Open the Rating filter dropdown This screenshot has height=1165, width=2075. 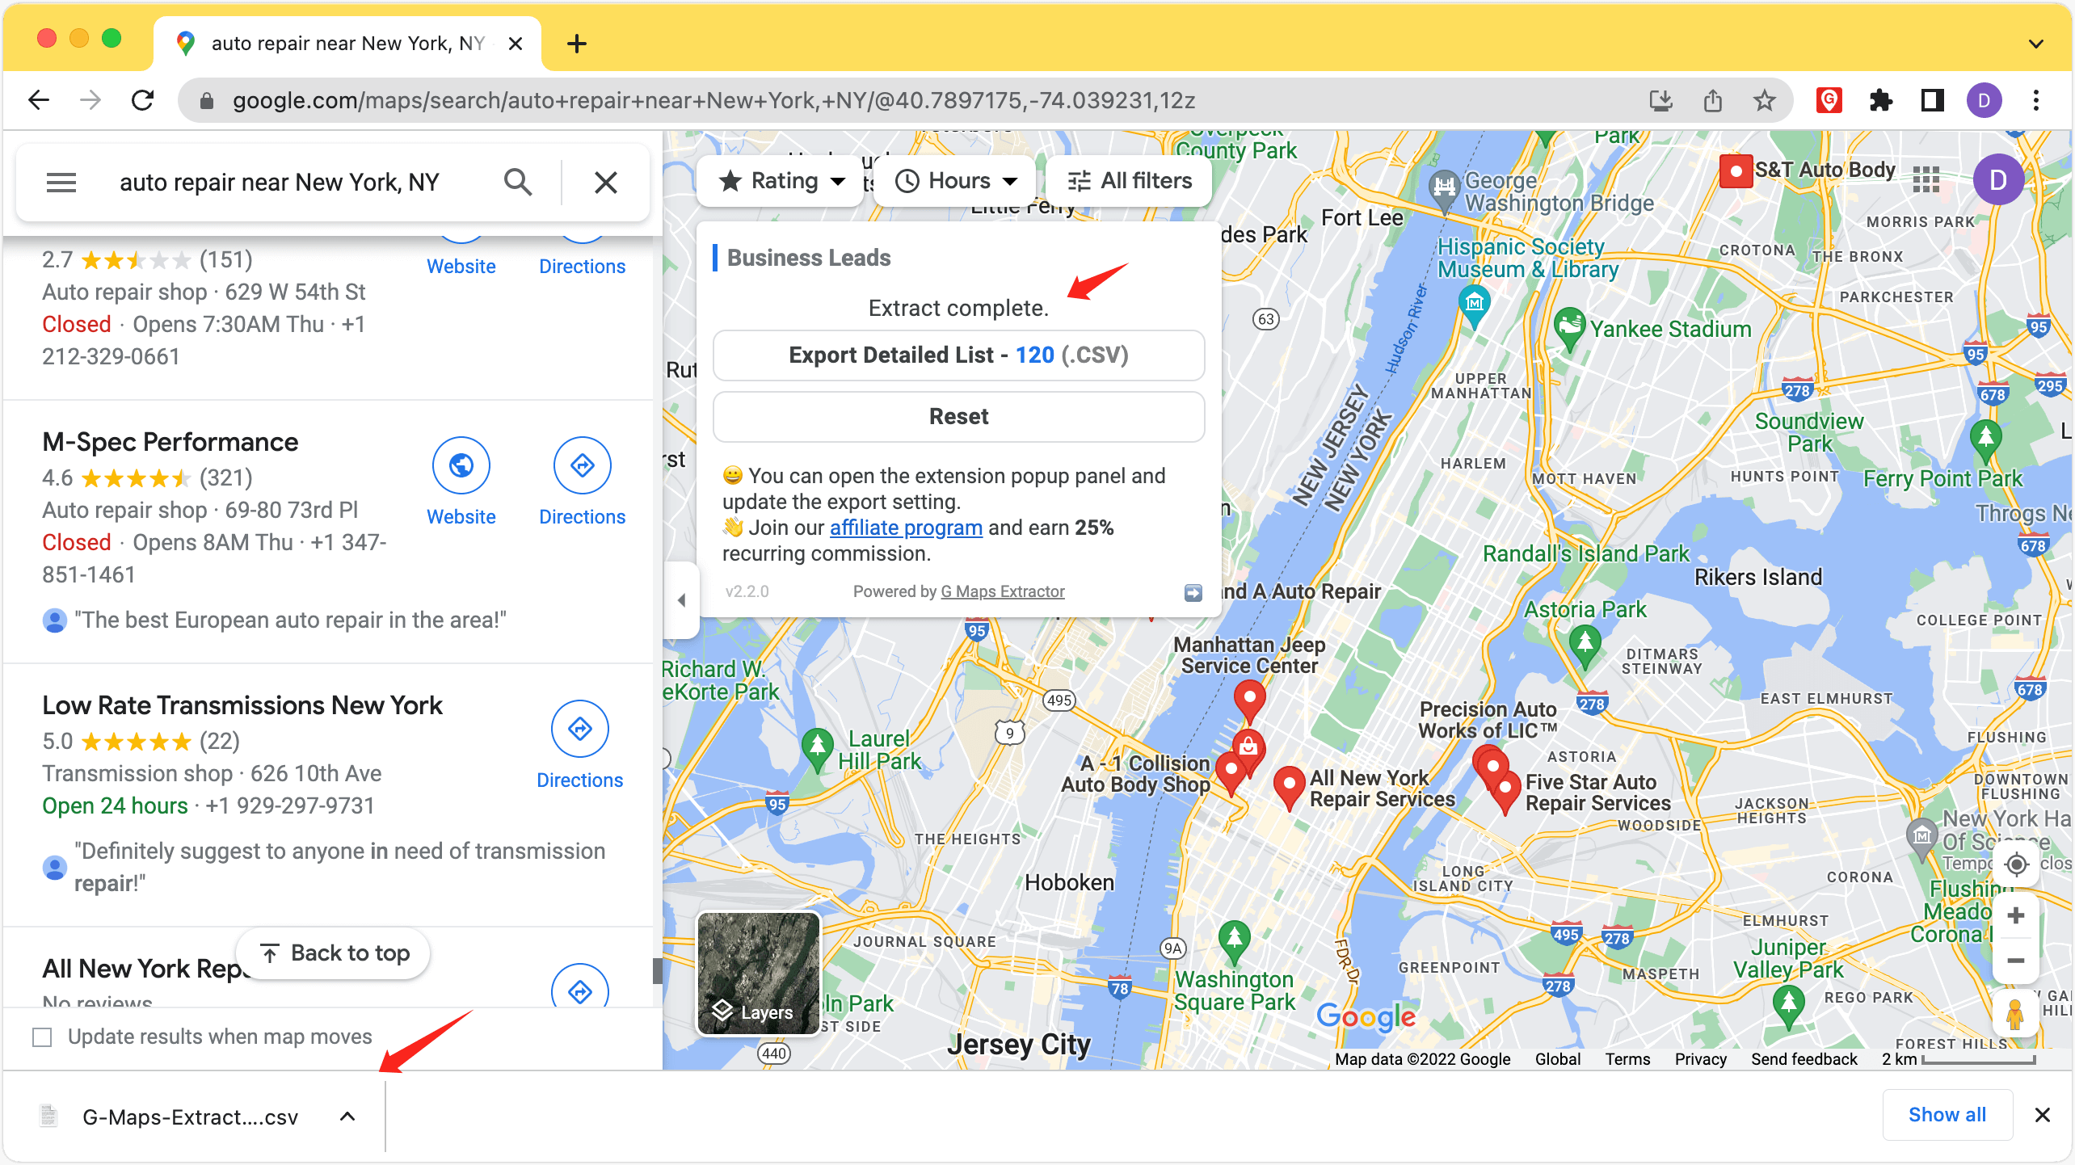coord(781,181)
